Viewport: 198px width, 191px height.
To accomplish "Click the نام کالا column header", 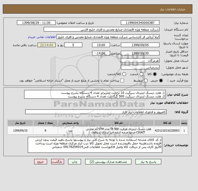I will click(119, 123).
